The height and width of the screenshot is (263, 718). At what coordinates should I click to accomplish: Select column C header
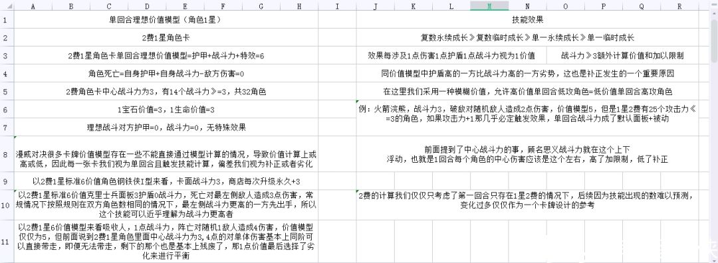pyautogui.click(x=108, y=6)
